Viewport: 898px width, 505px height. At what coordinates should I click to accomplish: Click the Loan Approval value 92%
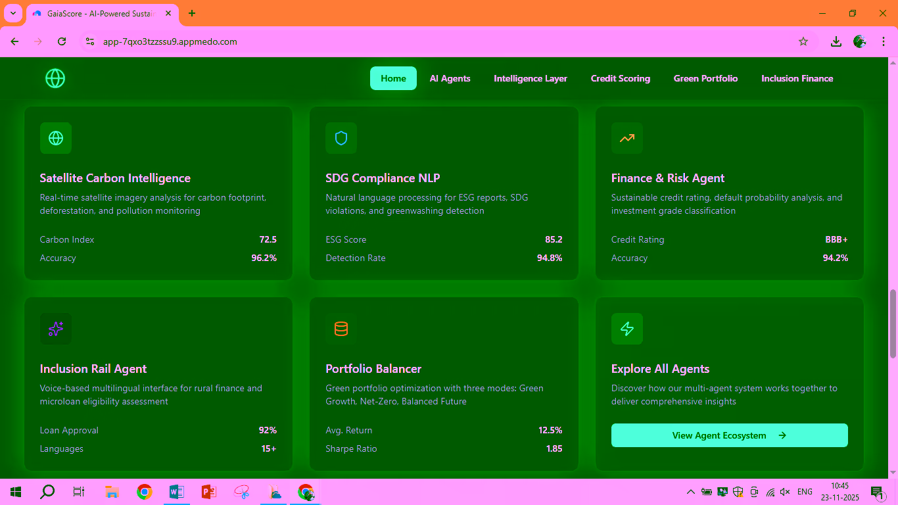(268, 430)
